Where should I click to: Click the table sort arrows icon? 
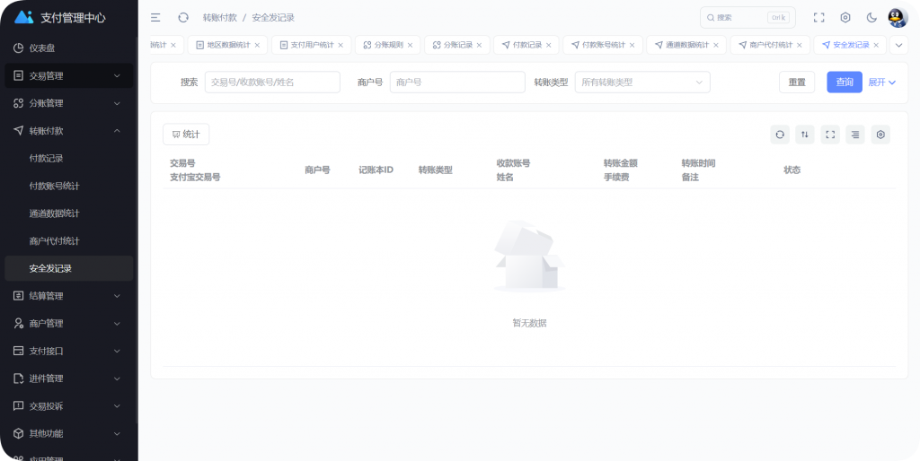805,135
